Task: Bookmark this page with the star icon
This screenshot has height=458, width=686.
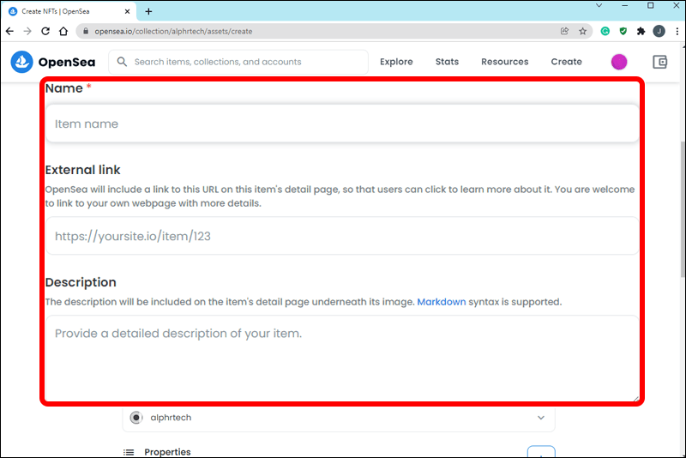Action: tap(583, 31)
